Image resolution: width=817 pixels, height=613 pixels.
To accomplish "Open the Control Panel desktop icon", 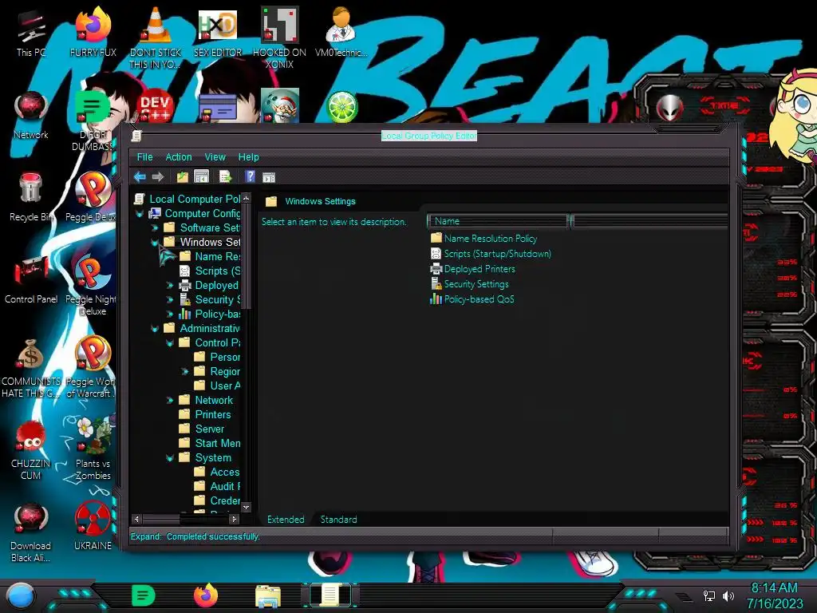I will pyautogui.click(x=31, y=280).
